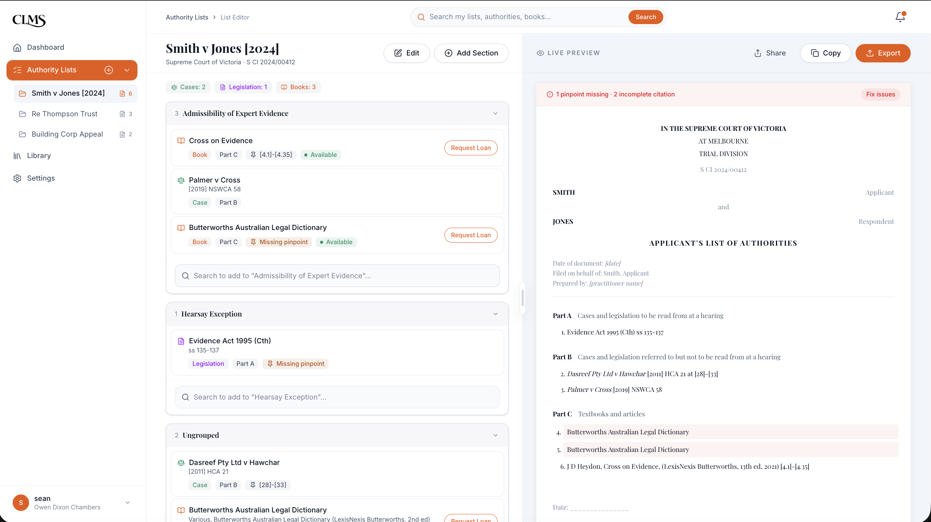Screen dimensions: 931x522
Task: Request Loan for Cross on Evidence
Action: (x=470, y=148)
